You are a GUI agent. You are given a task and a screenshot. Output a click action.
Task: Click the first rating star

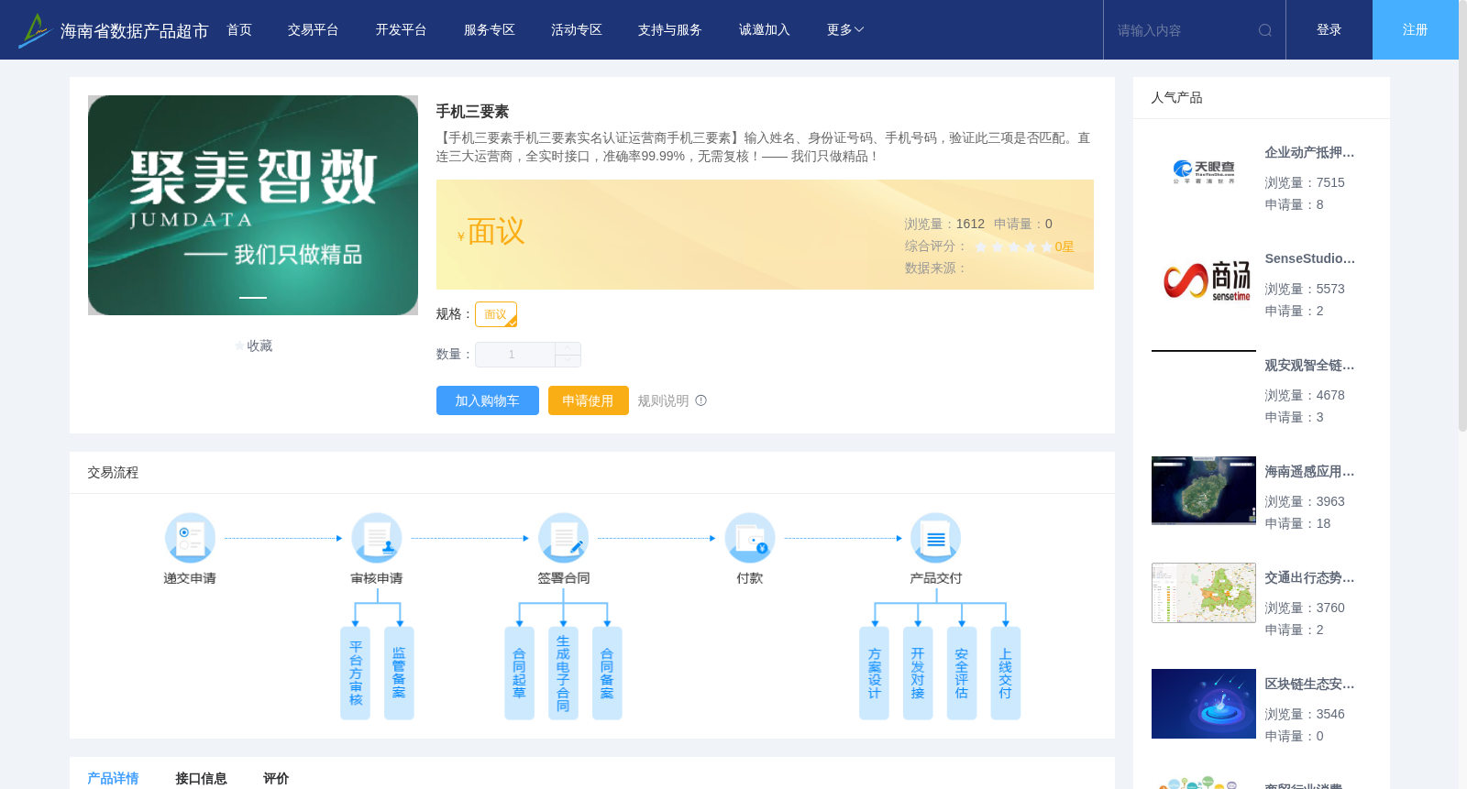[981, 247]
